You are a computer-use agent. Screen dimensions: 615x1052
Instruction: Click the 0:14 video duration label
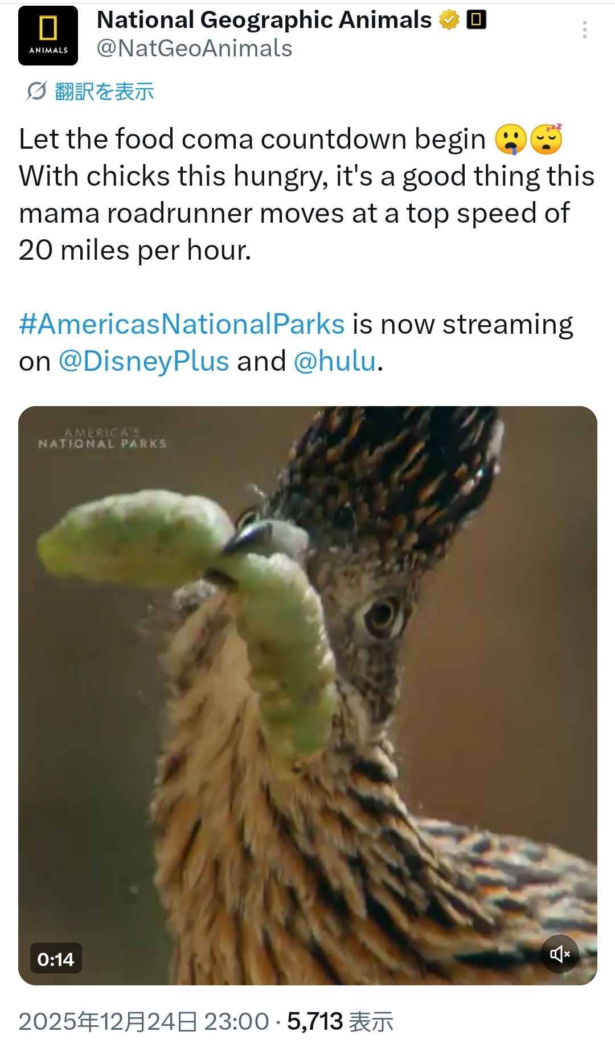56,959
